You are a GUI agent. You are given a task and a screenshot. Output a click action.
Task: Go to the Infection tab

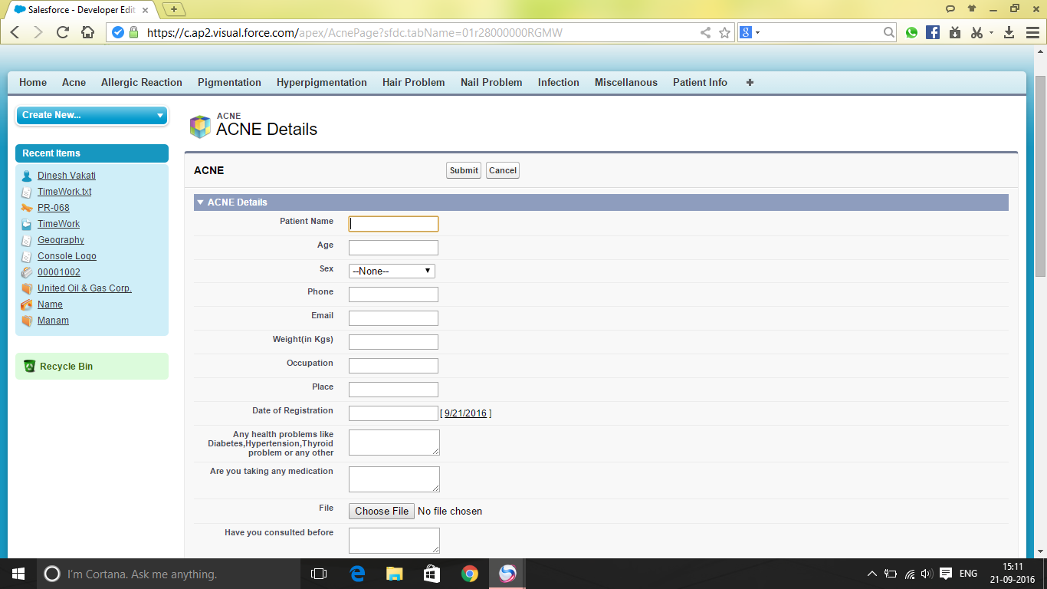(x=559, y=82)
